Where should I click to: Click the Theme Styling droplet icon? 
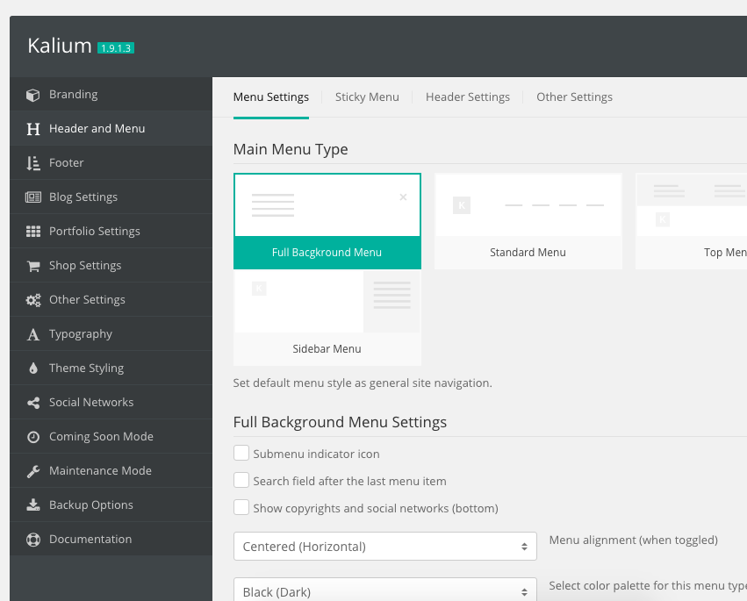[x=33, y=368]
